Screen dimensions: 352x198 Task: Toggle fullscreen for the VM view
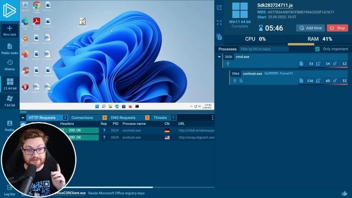[x=219, y=23]
